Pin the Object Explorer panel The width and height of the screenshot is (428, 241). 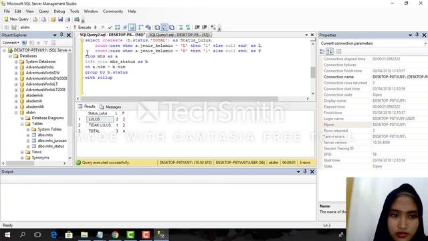62,35
